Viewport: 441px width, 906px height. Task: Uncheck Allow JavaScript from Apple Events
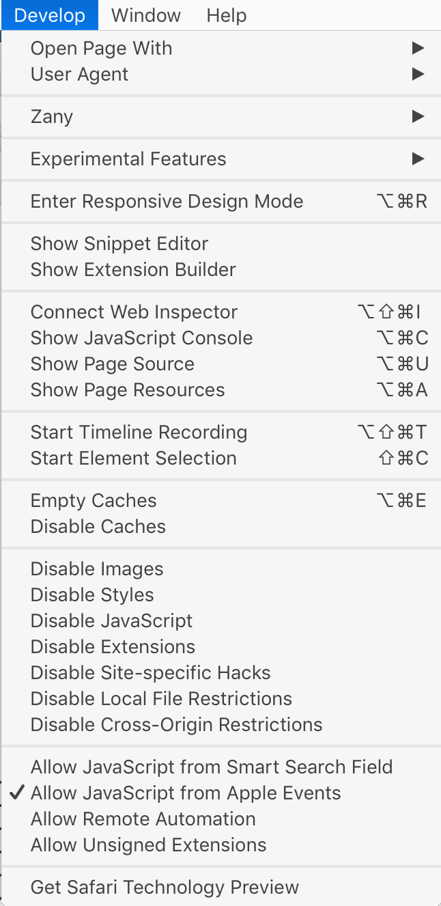pos(184,793)
